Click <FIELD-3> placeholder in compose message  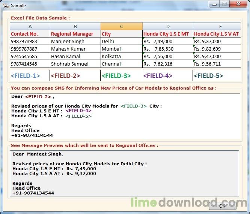click(134, 106)
